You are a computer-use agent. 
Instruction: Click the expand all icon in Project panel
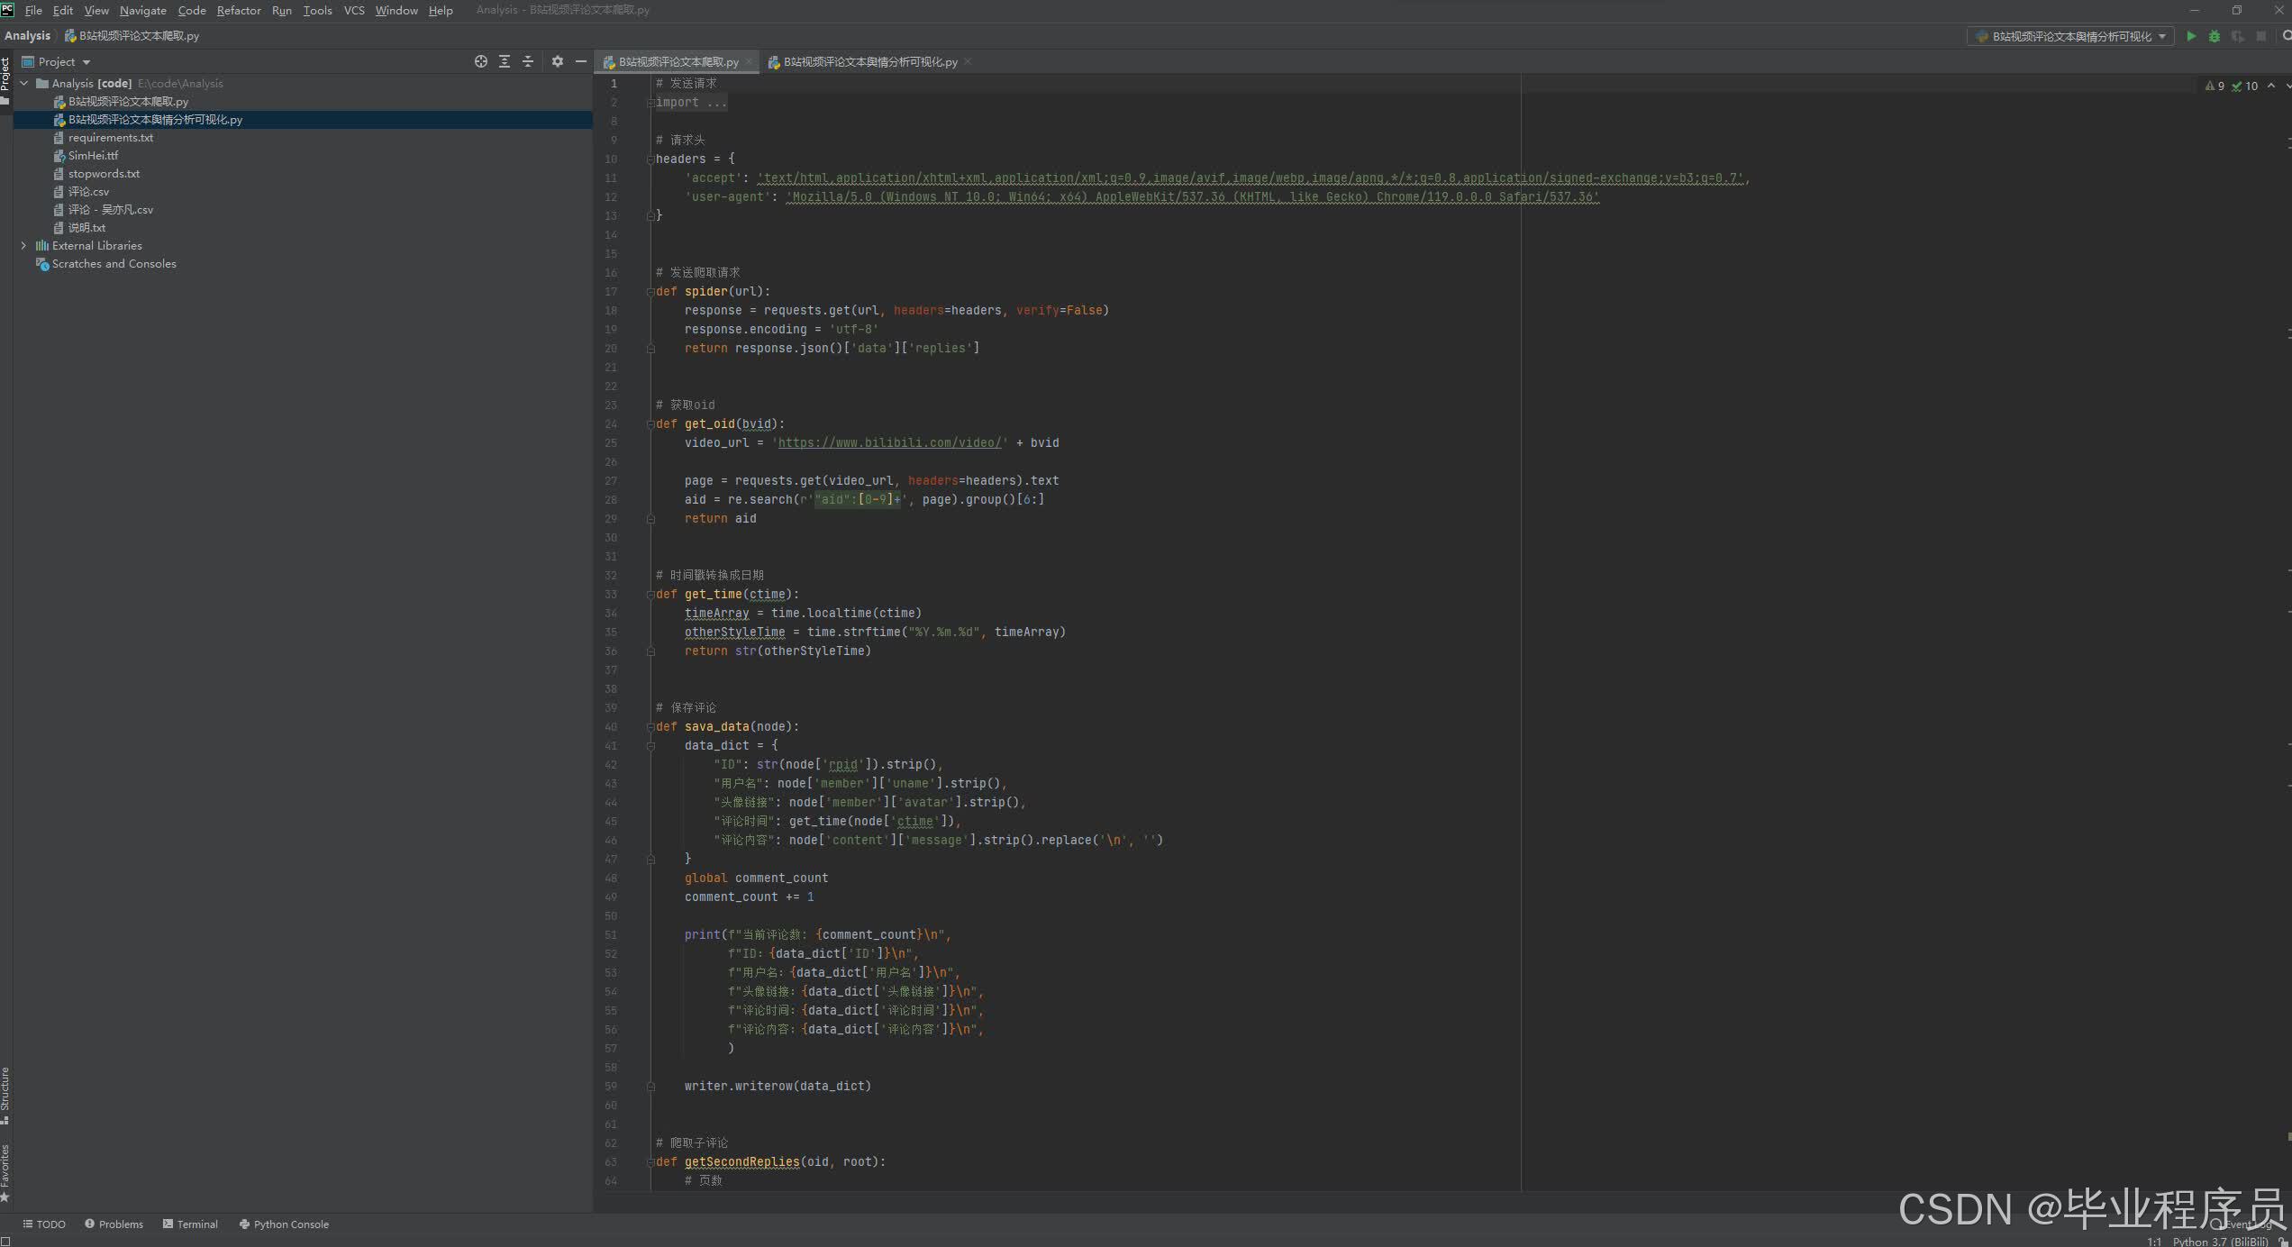click(x=505, y=61)
